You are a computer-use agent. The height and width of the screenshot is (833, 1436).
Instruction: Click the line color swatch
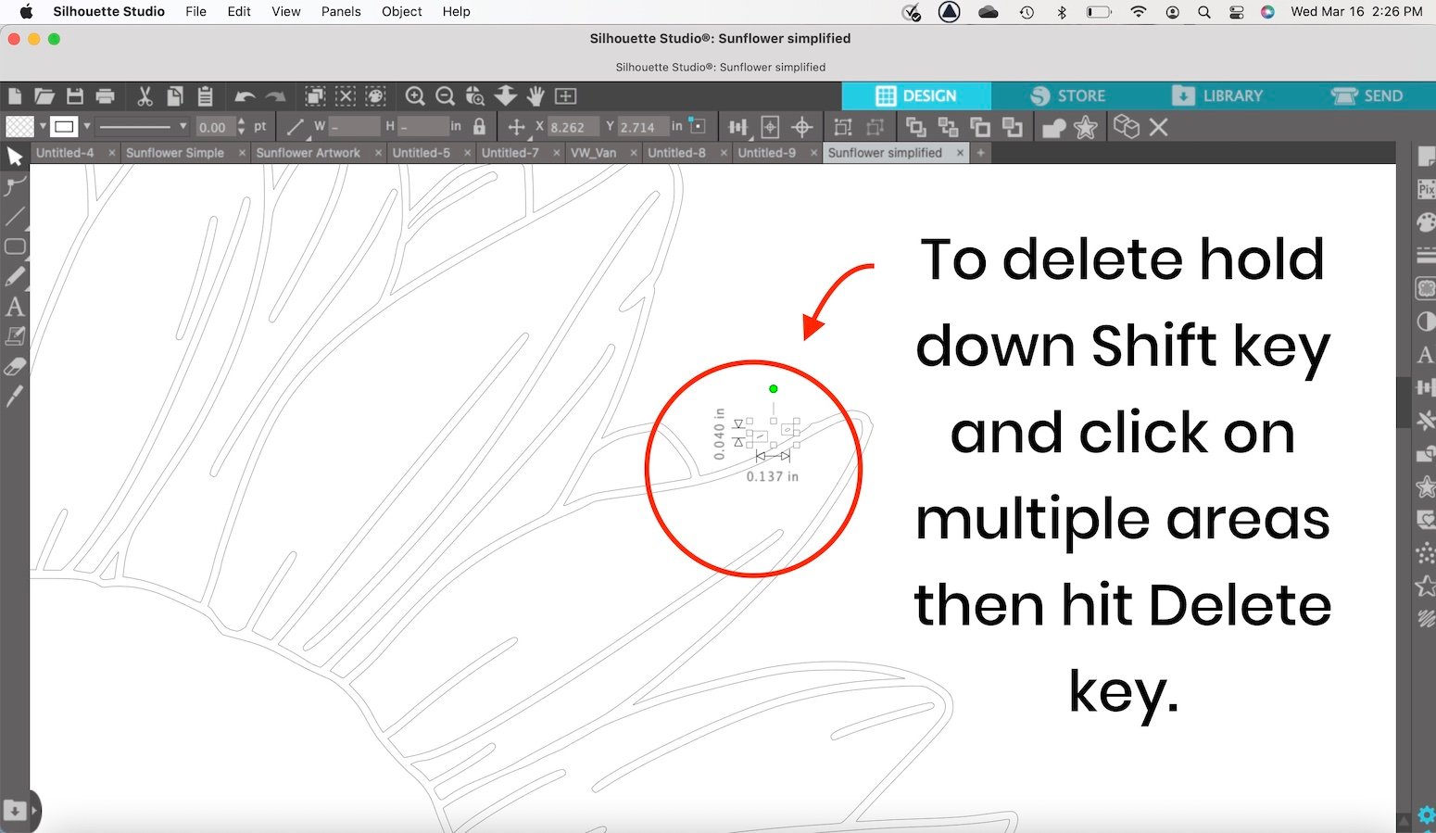pos(64,126)
